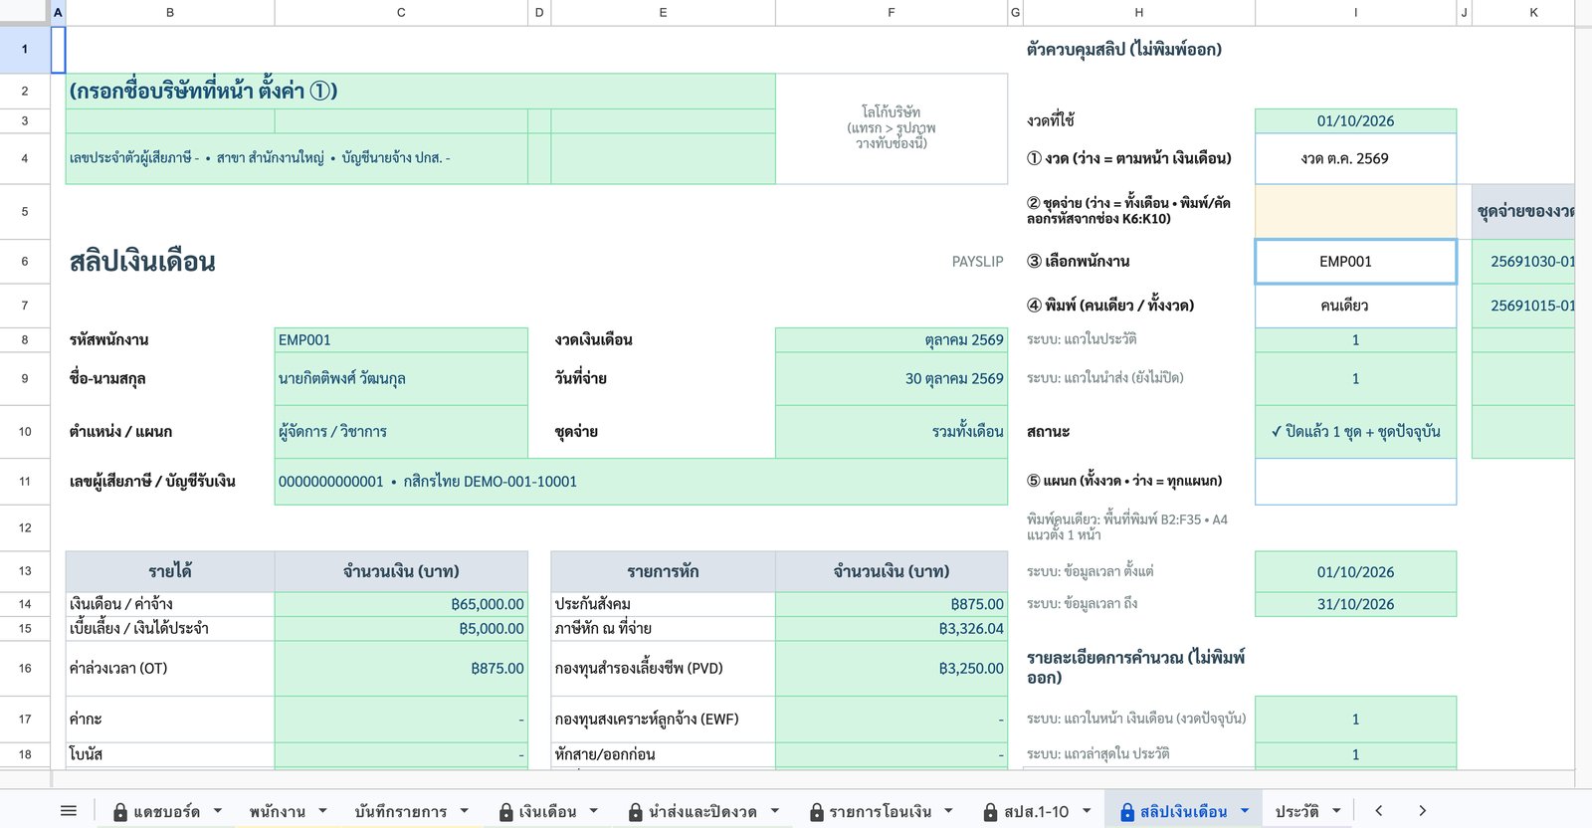Click status ✓ ปิดแล้ว 1 ชุด + ชุดปัจจุบัน

coord(1355,432)
